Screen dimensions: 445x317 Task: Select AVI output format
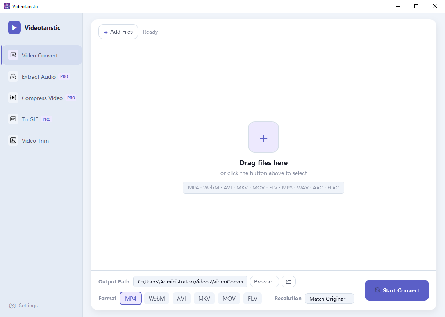click(182, 299)
